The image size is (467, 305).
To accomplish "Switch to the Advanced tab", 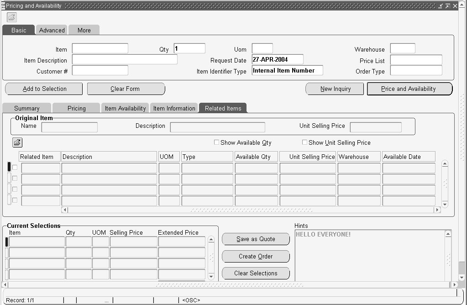I will tap(52, 30).
